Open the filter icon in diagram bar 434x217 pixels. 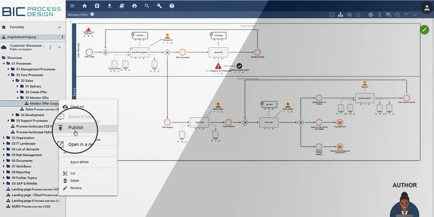(406, 15)
